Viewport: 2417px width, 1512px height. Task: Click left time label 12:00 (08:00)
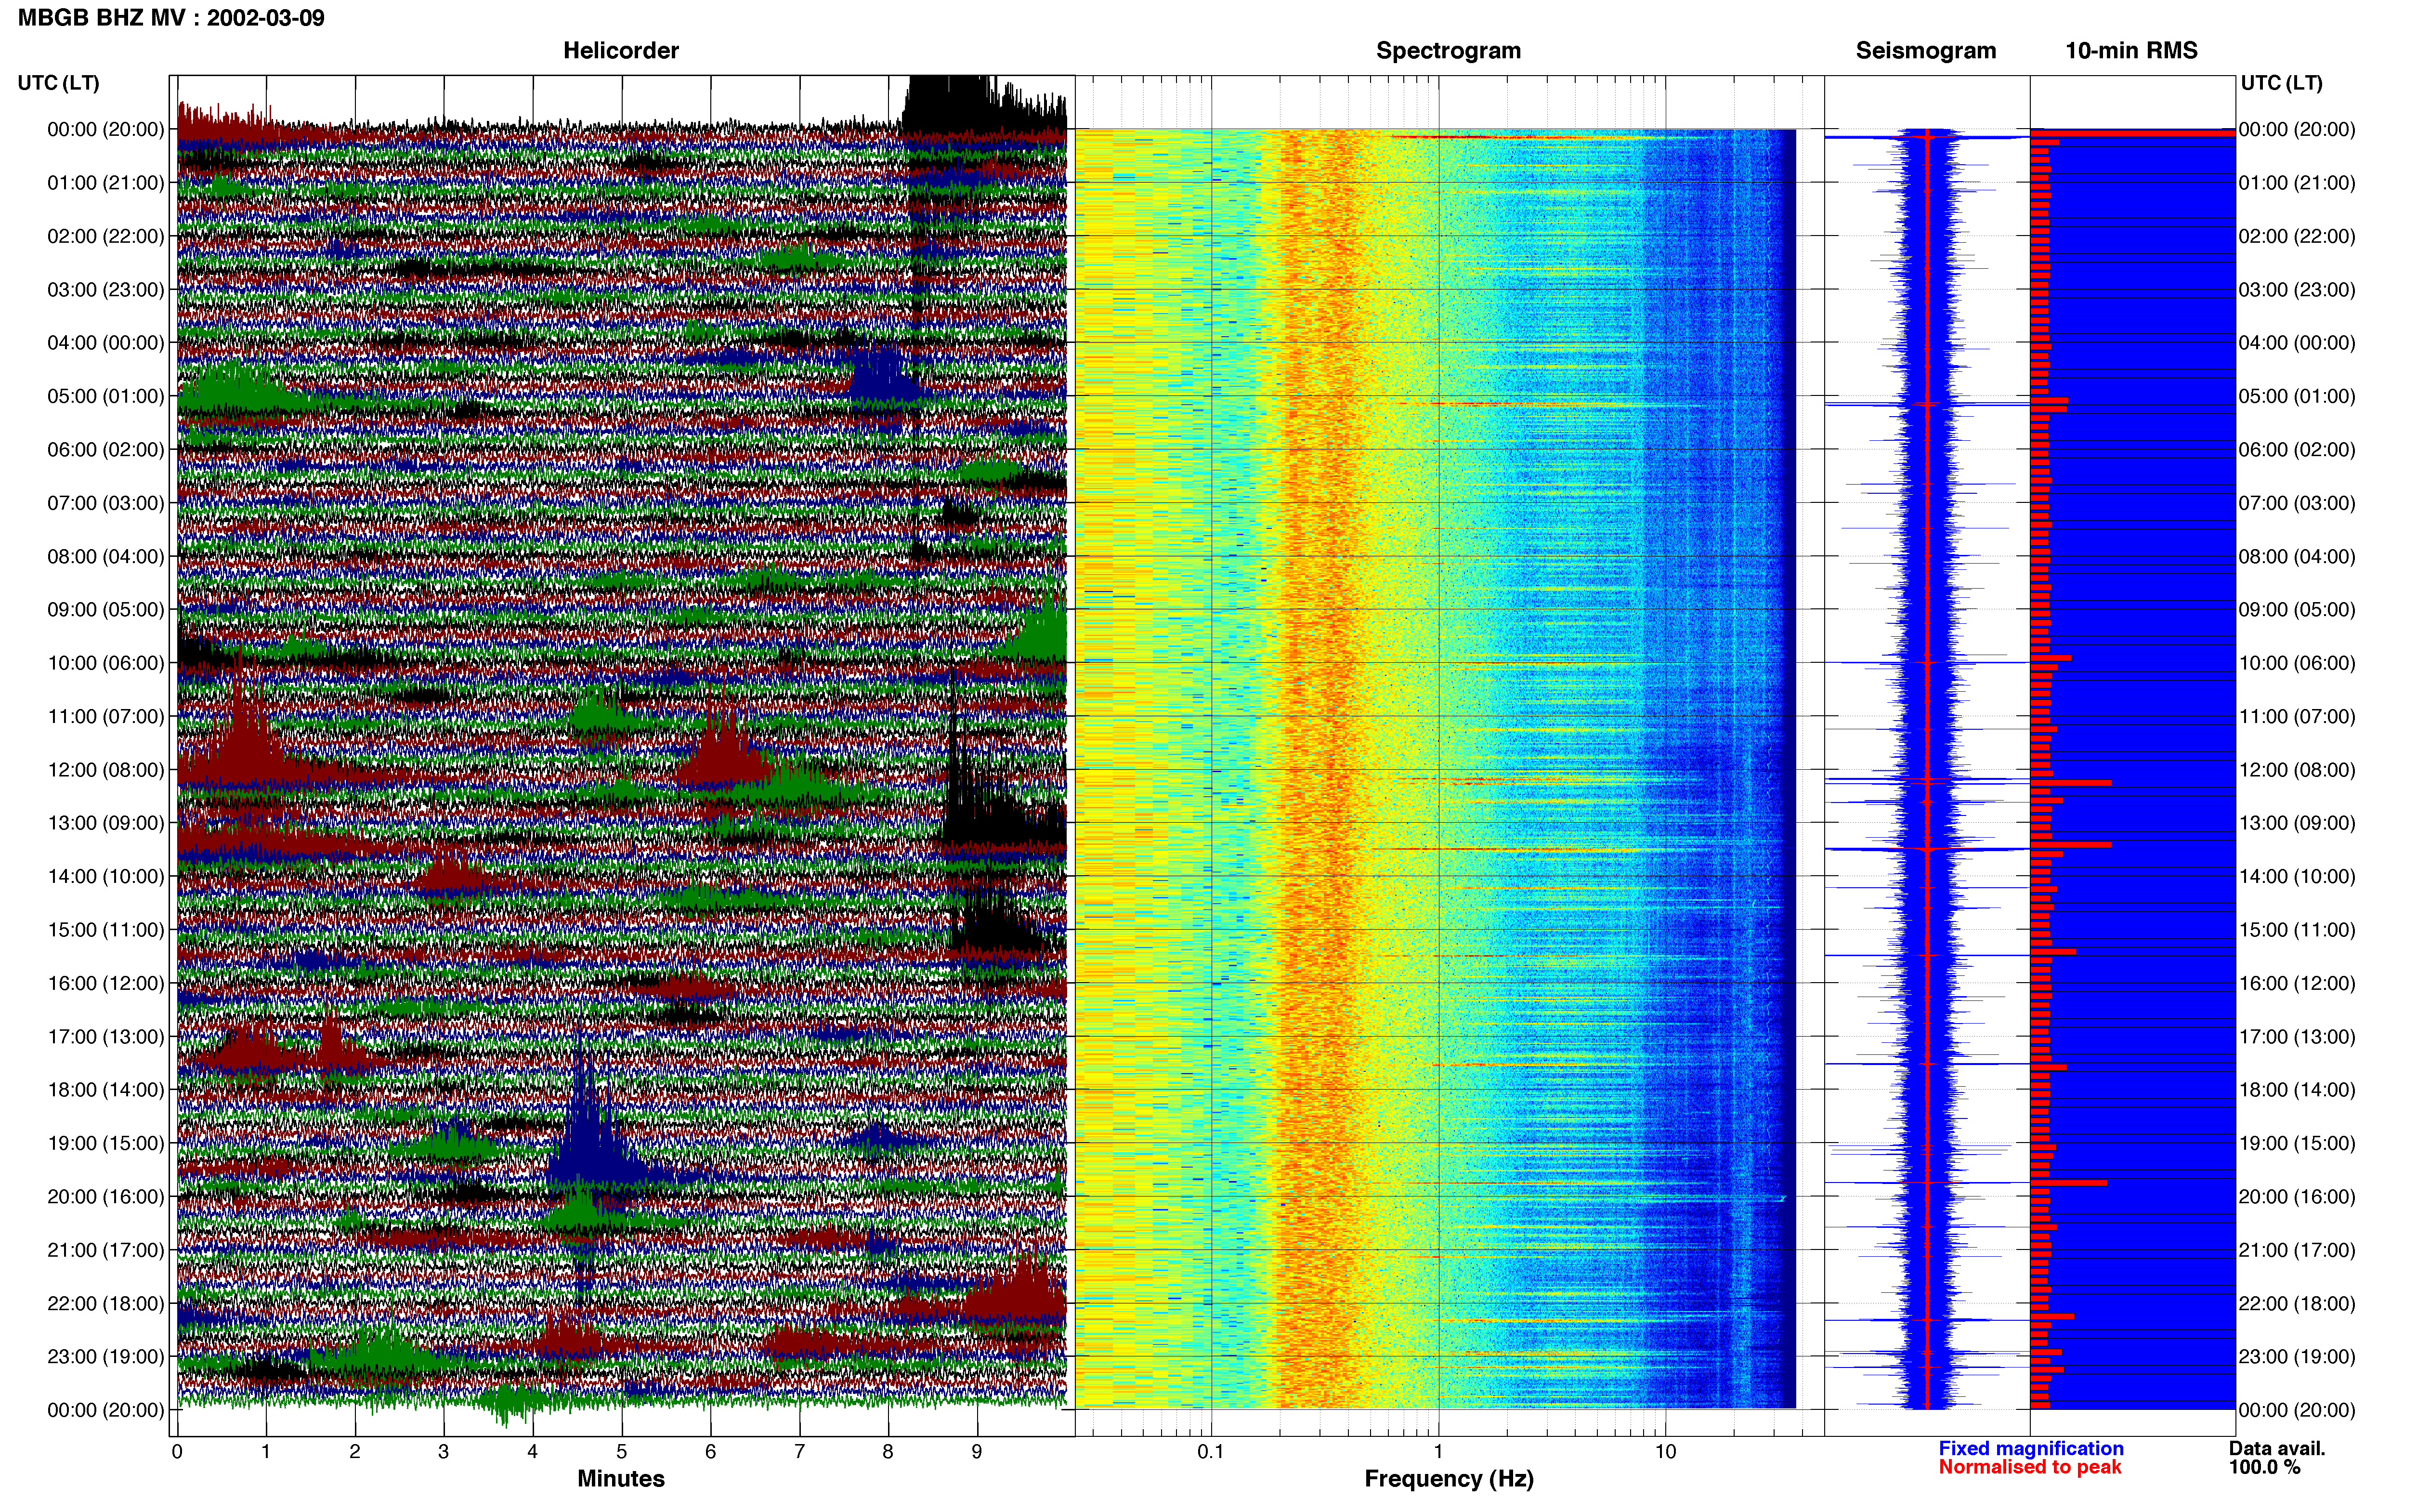point(106,770)
